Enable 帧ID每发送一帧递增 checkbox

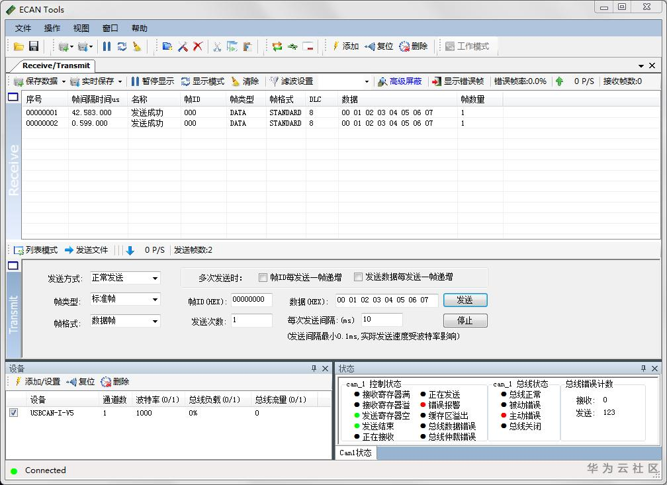tap(263, 277)
